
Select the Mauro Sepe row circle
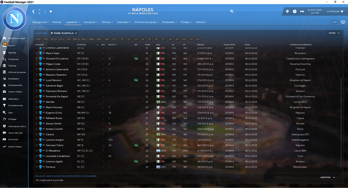coord(37,53)
